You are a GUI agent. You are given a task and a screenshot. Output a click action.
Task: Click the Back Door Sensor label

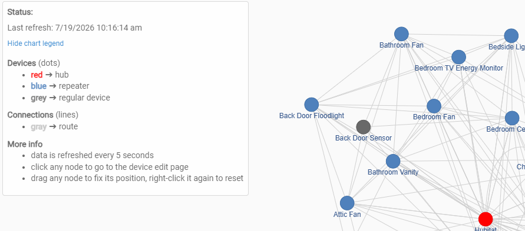(x=364, y=138)
